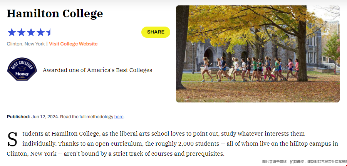Click the bold 'Published:' label
Viewport: 347px width, 166px height.
pos(18,117)
